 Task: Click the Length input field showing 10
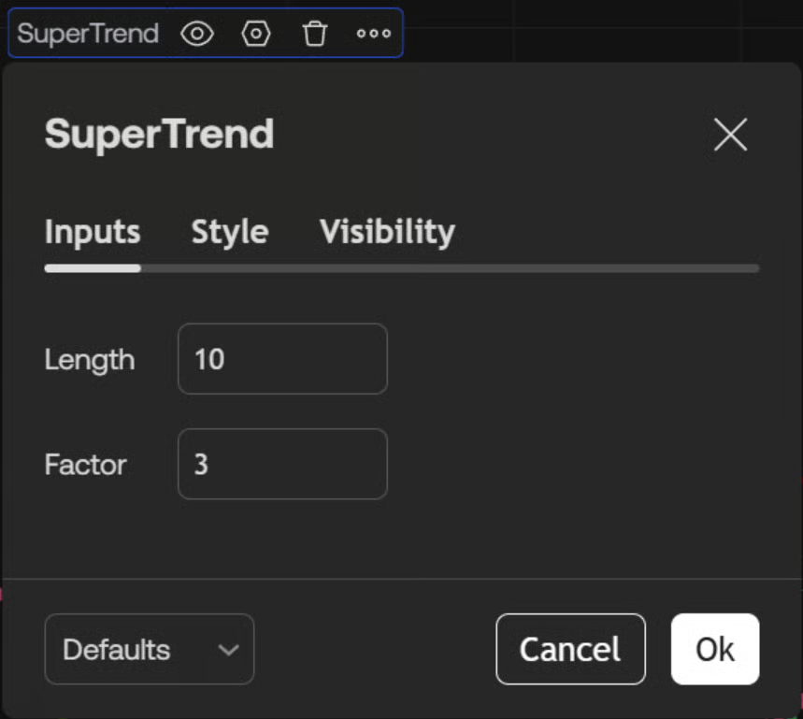[282, 359]
